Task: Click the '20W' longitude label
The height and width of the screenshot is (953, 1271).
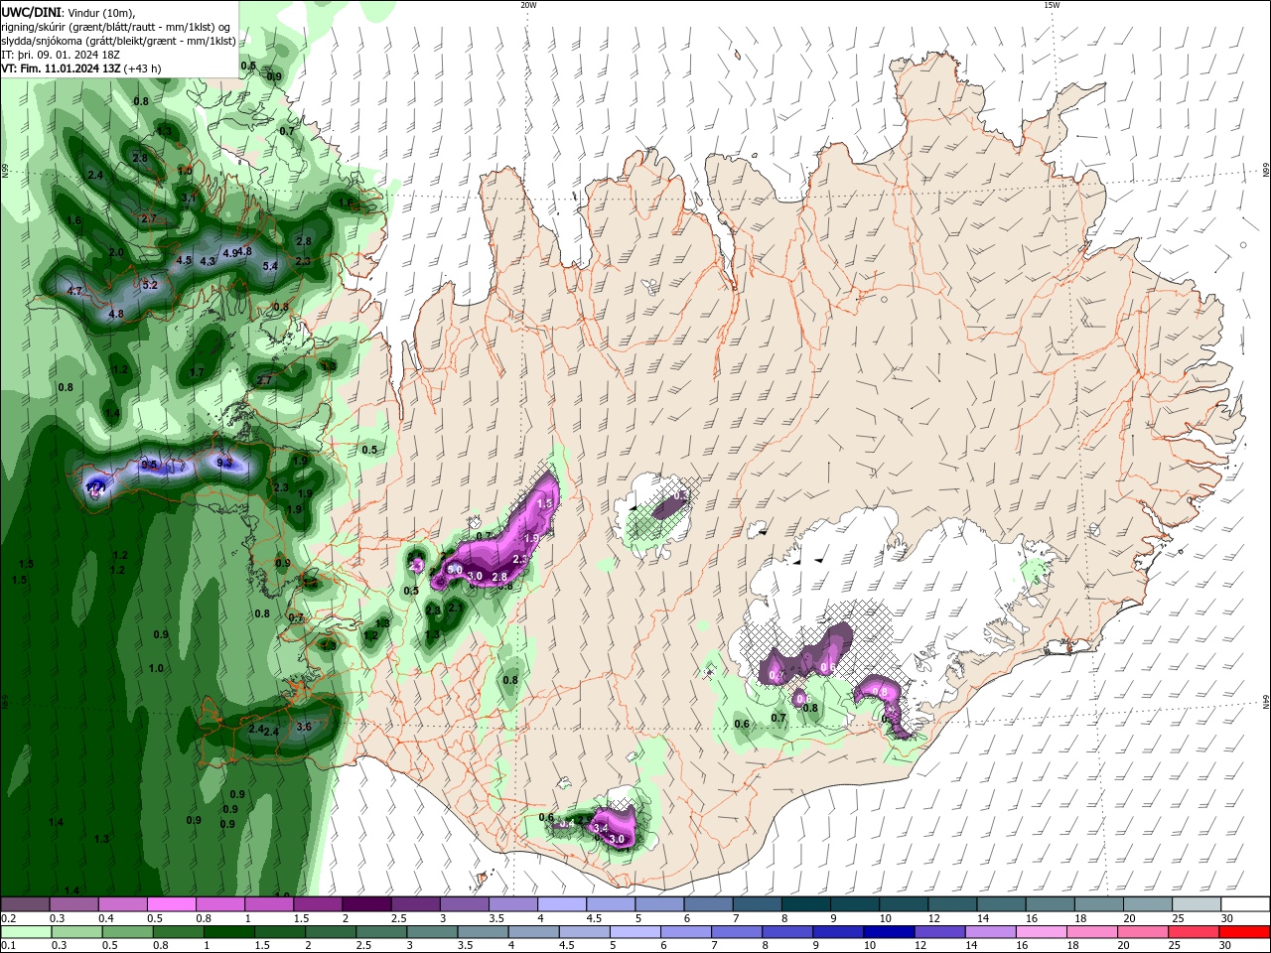Action: pos(528,5)
